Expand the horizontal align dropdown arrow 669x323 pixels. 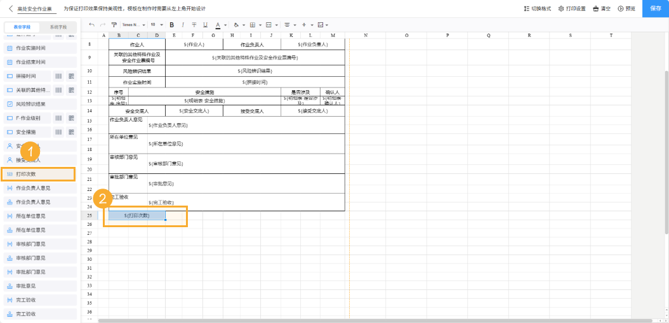pos(295,25)
